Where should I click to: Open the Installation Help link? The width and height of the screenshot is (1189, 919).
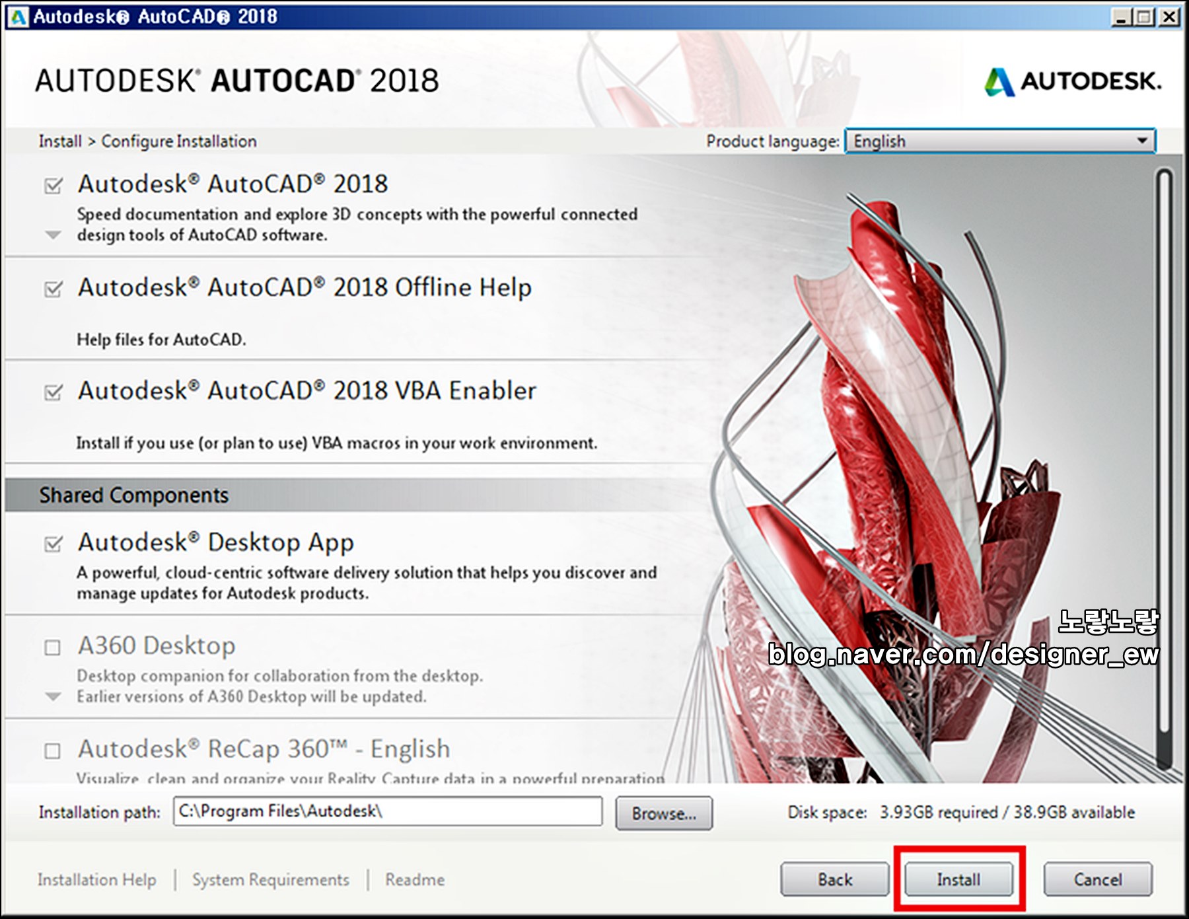click(x=97, y=880)
